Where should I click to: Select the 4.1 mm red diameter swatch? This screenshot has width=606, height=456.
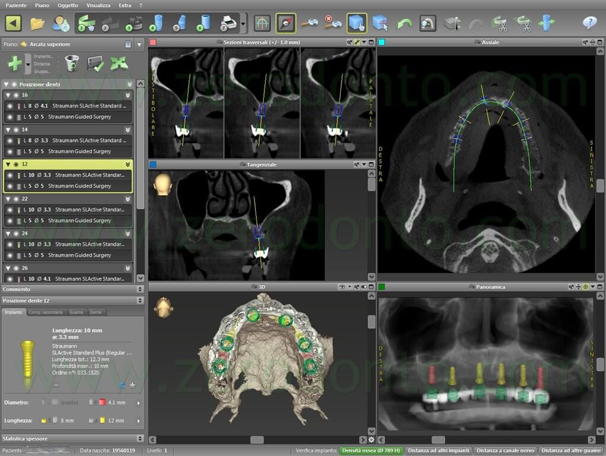click(101, 403)
